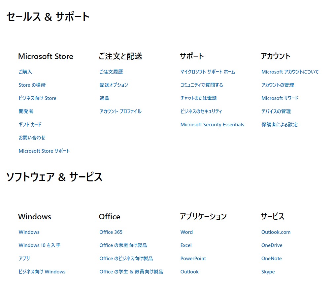The width and height of the screenshot is (335, 282).
Task: Open the OneNote link
Action: point(271,258)
